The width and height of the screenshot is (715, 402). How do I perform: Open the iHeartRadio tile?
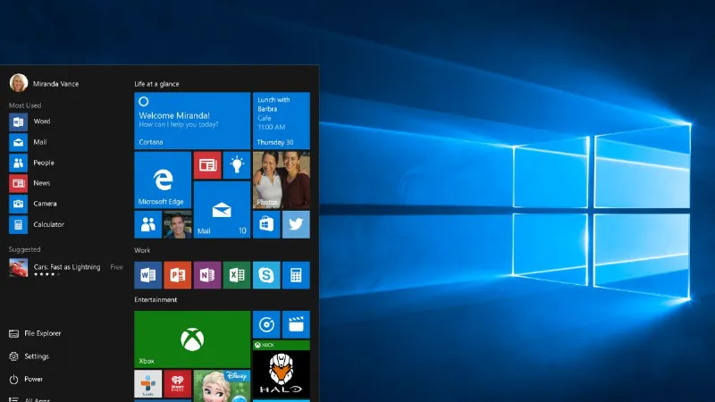(x=177, y=384)
